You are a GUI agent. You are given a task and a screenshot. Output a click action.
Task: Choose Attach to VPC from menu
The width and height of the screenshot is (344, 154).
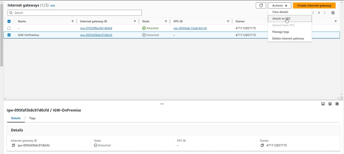(x=282, y=19)
